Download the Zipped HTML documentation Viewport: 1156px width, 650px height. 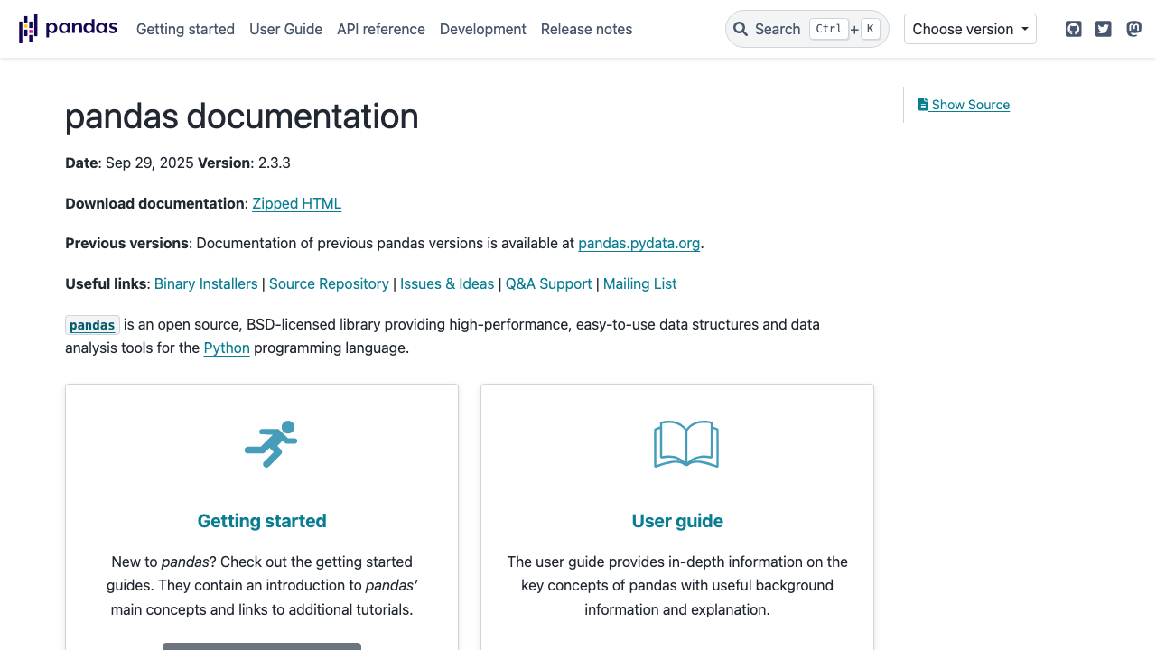[296, 203]
